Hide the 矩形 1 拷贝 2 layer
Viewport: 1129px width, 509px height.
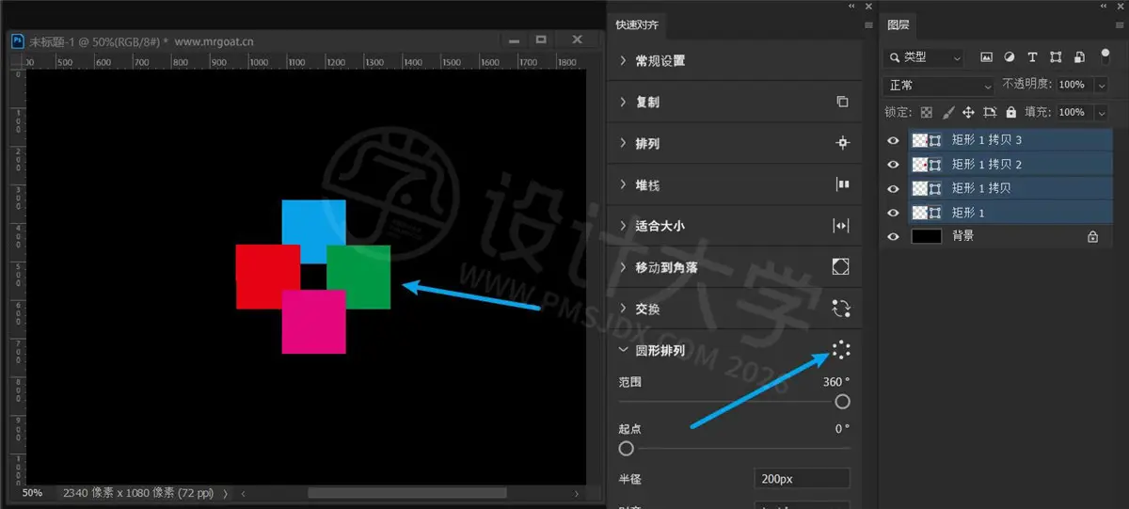pyautogui.click(x=894, y=165)
